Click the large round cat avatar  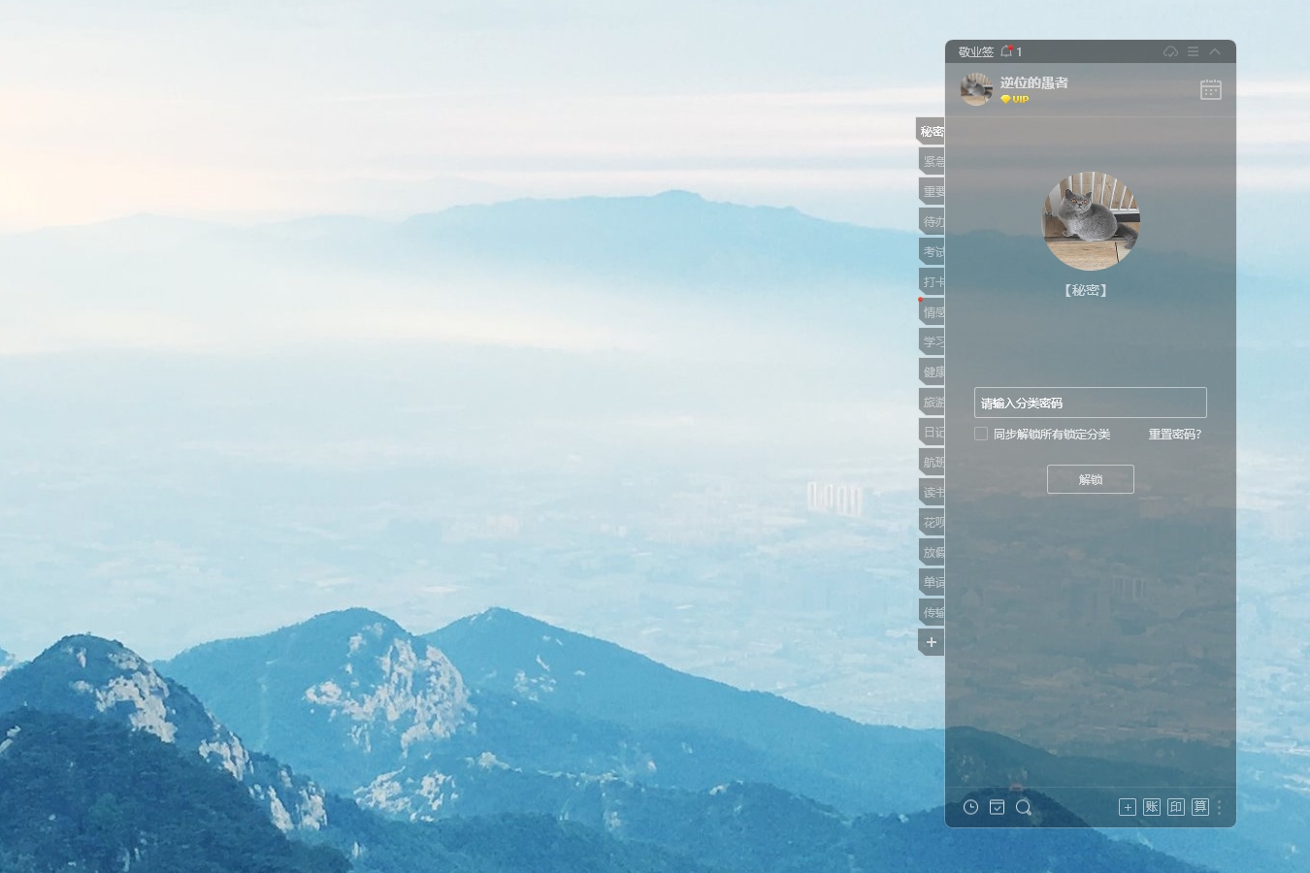[x=1091, y=221]
